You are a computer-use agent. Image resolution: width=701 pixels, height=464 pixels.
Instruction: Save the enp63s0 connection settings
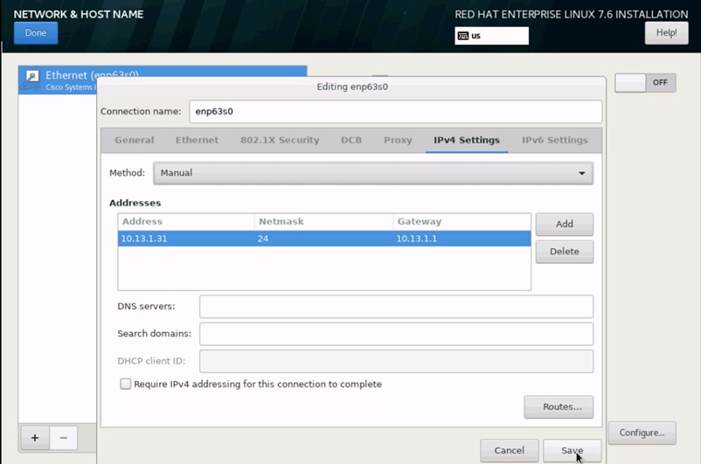click(x=573, y=451)
